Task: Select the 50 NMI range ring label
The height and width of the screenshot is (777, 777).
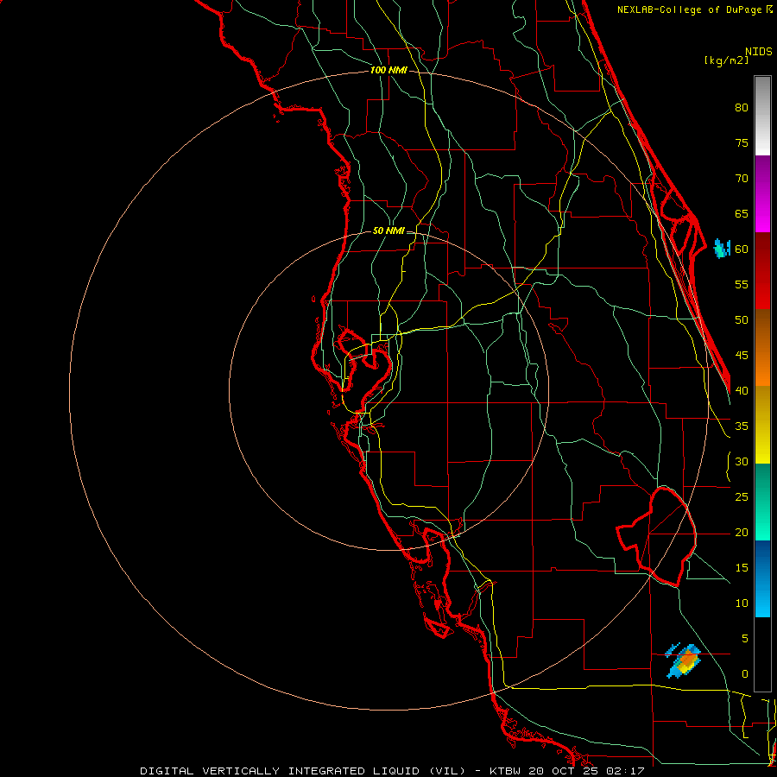Action: pyautogui.click(x=388, y=231)
